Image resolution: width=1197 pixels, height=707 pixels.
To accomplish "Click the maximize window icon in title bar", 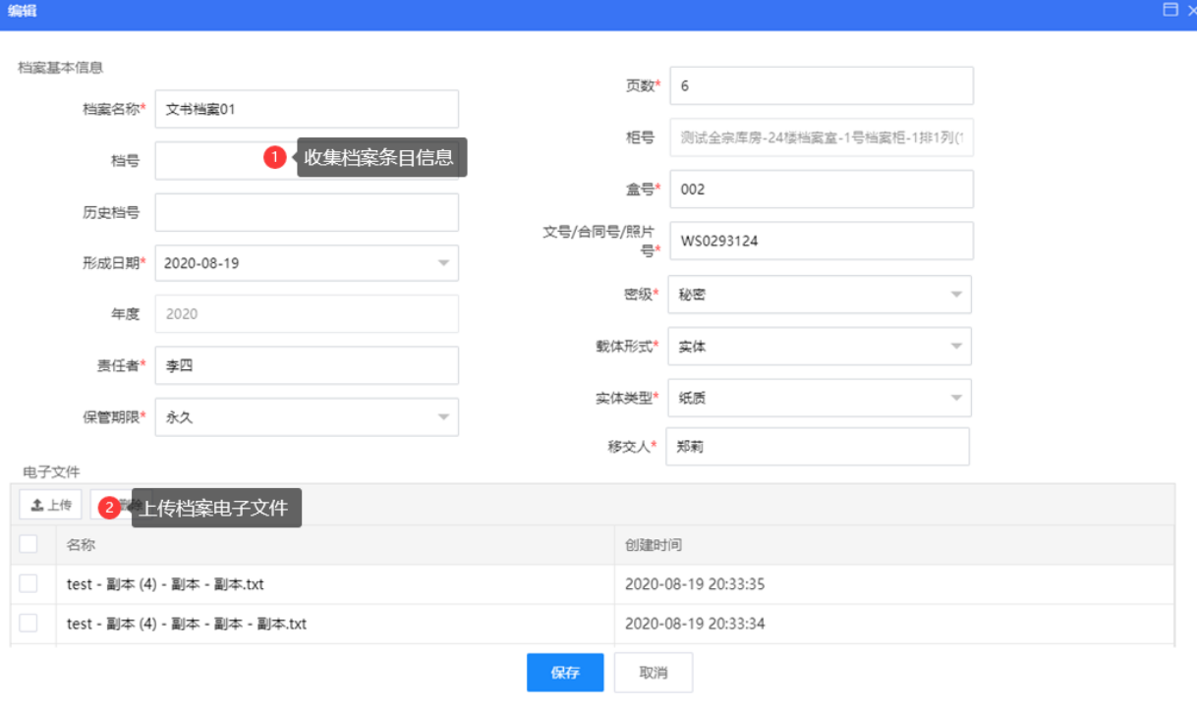I will coord(1169,10).
